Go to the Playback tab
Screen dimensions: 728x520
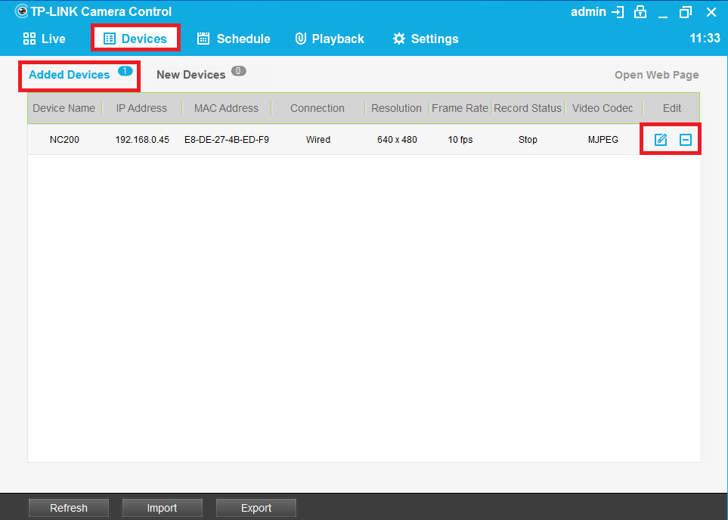pyautogui.click(x=330, y=39)
